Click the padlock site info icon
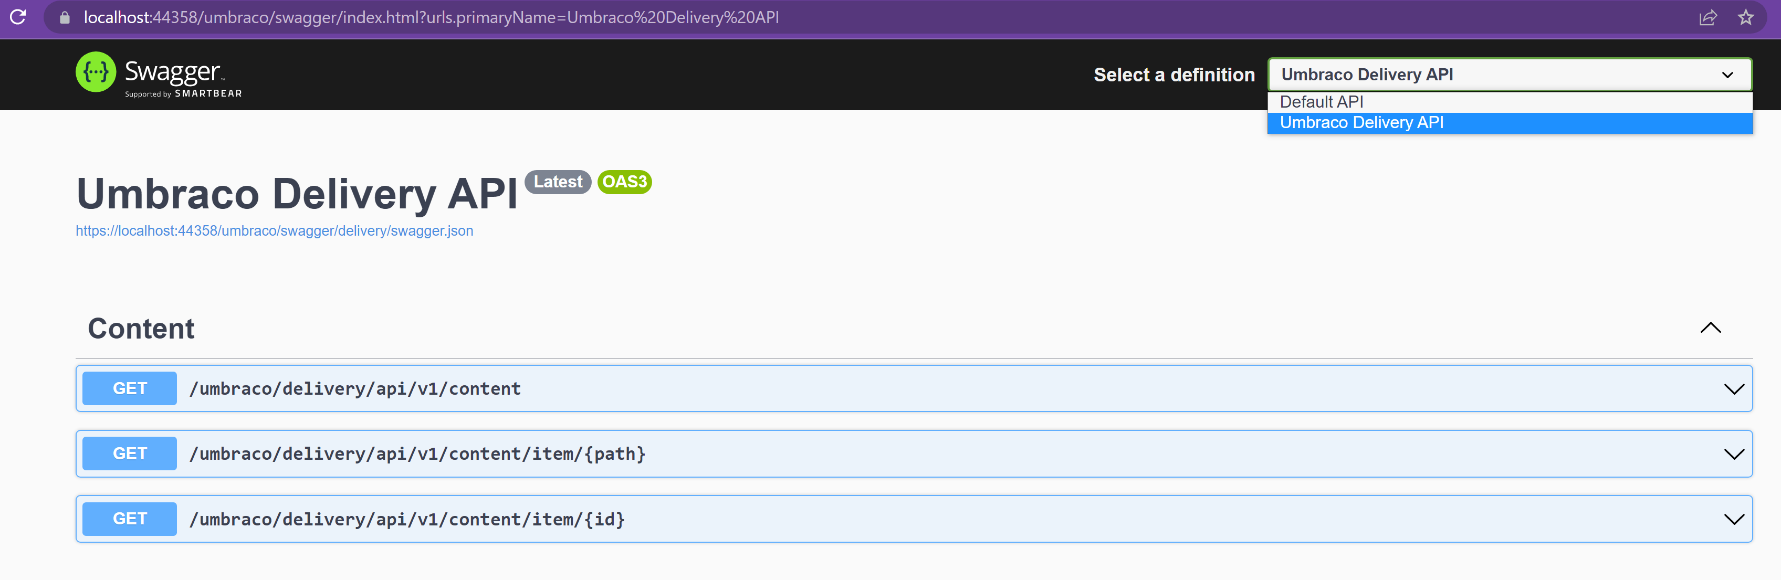The width and height of the screenshot is (1781, 580). click(64, 18)
